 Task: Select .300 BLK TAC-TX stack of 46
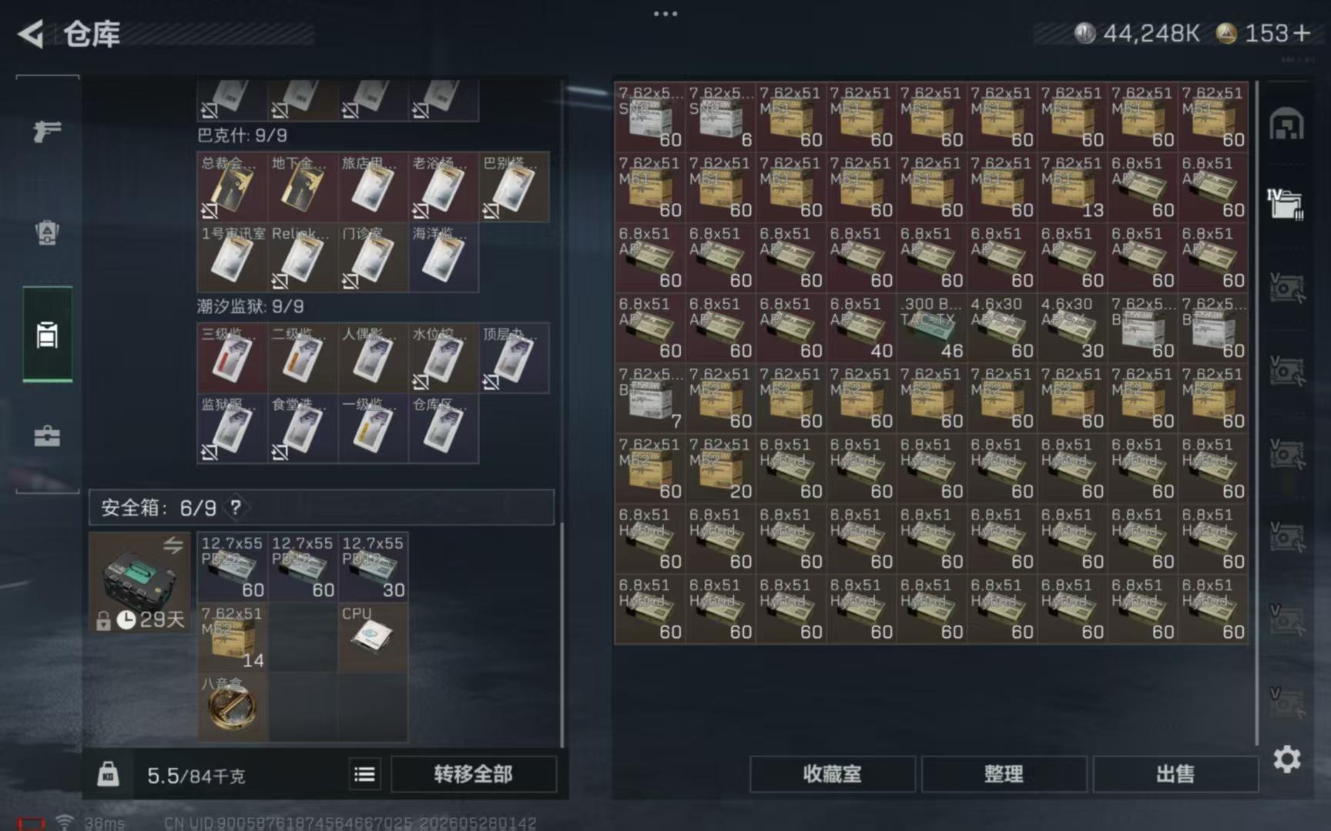pyautogui.click(x=931, y=328)
